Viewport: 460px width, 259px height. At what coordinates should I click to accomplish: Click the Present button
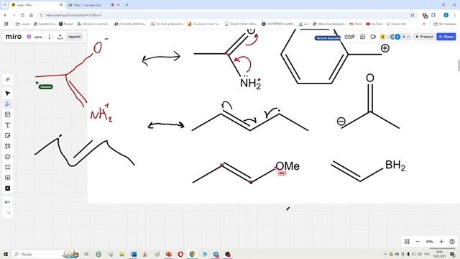(424, 37)
